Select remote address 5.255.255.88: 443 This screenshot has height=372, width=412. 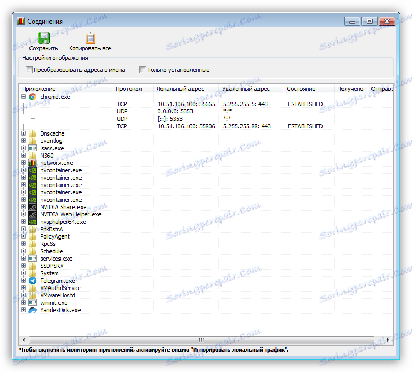coord(247,126)
